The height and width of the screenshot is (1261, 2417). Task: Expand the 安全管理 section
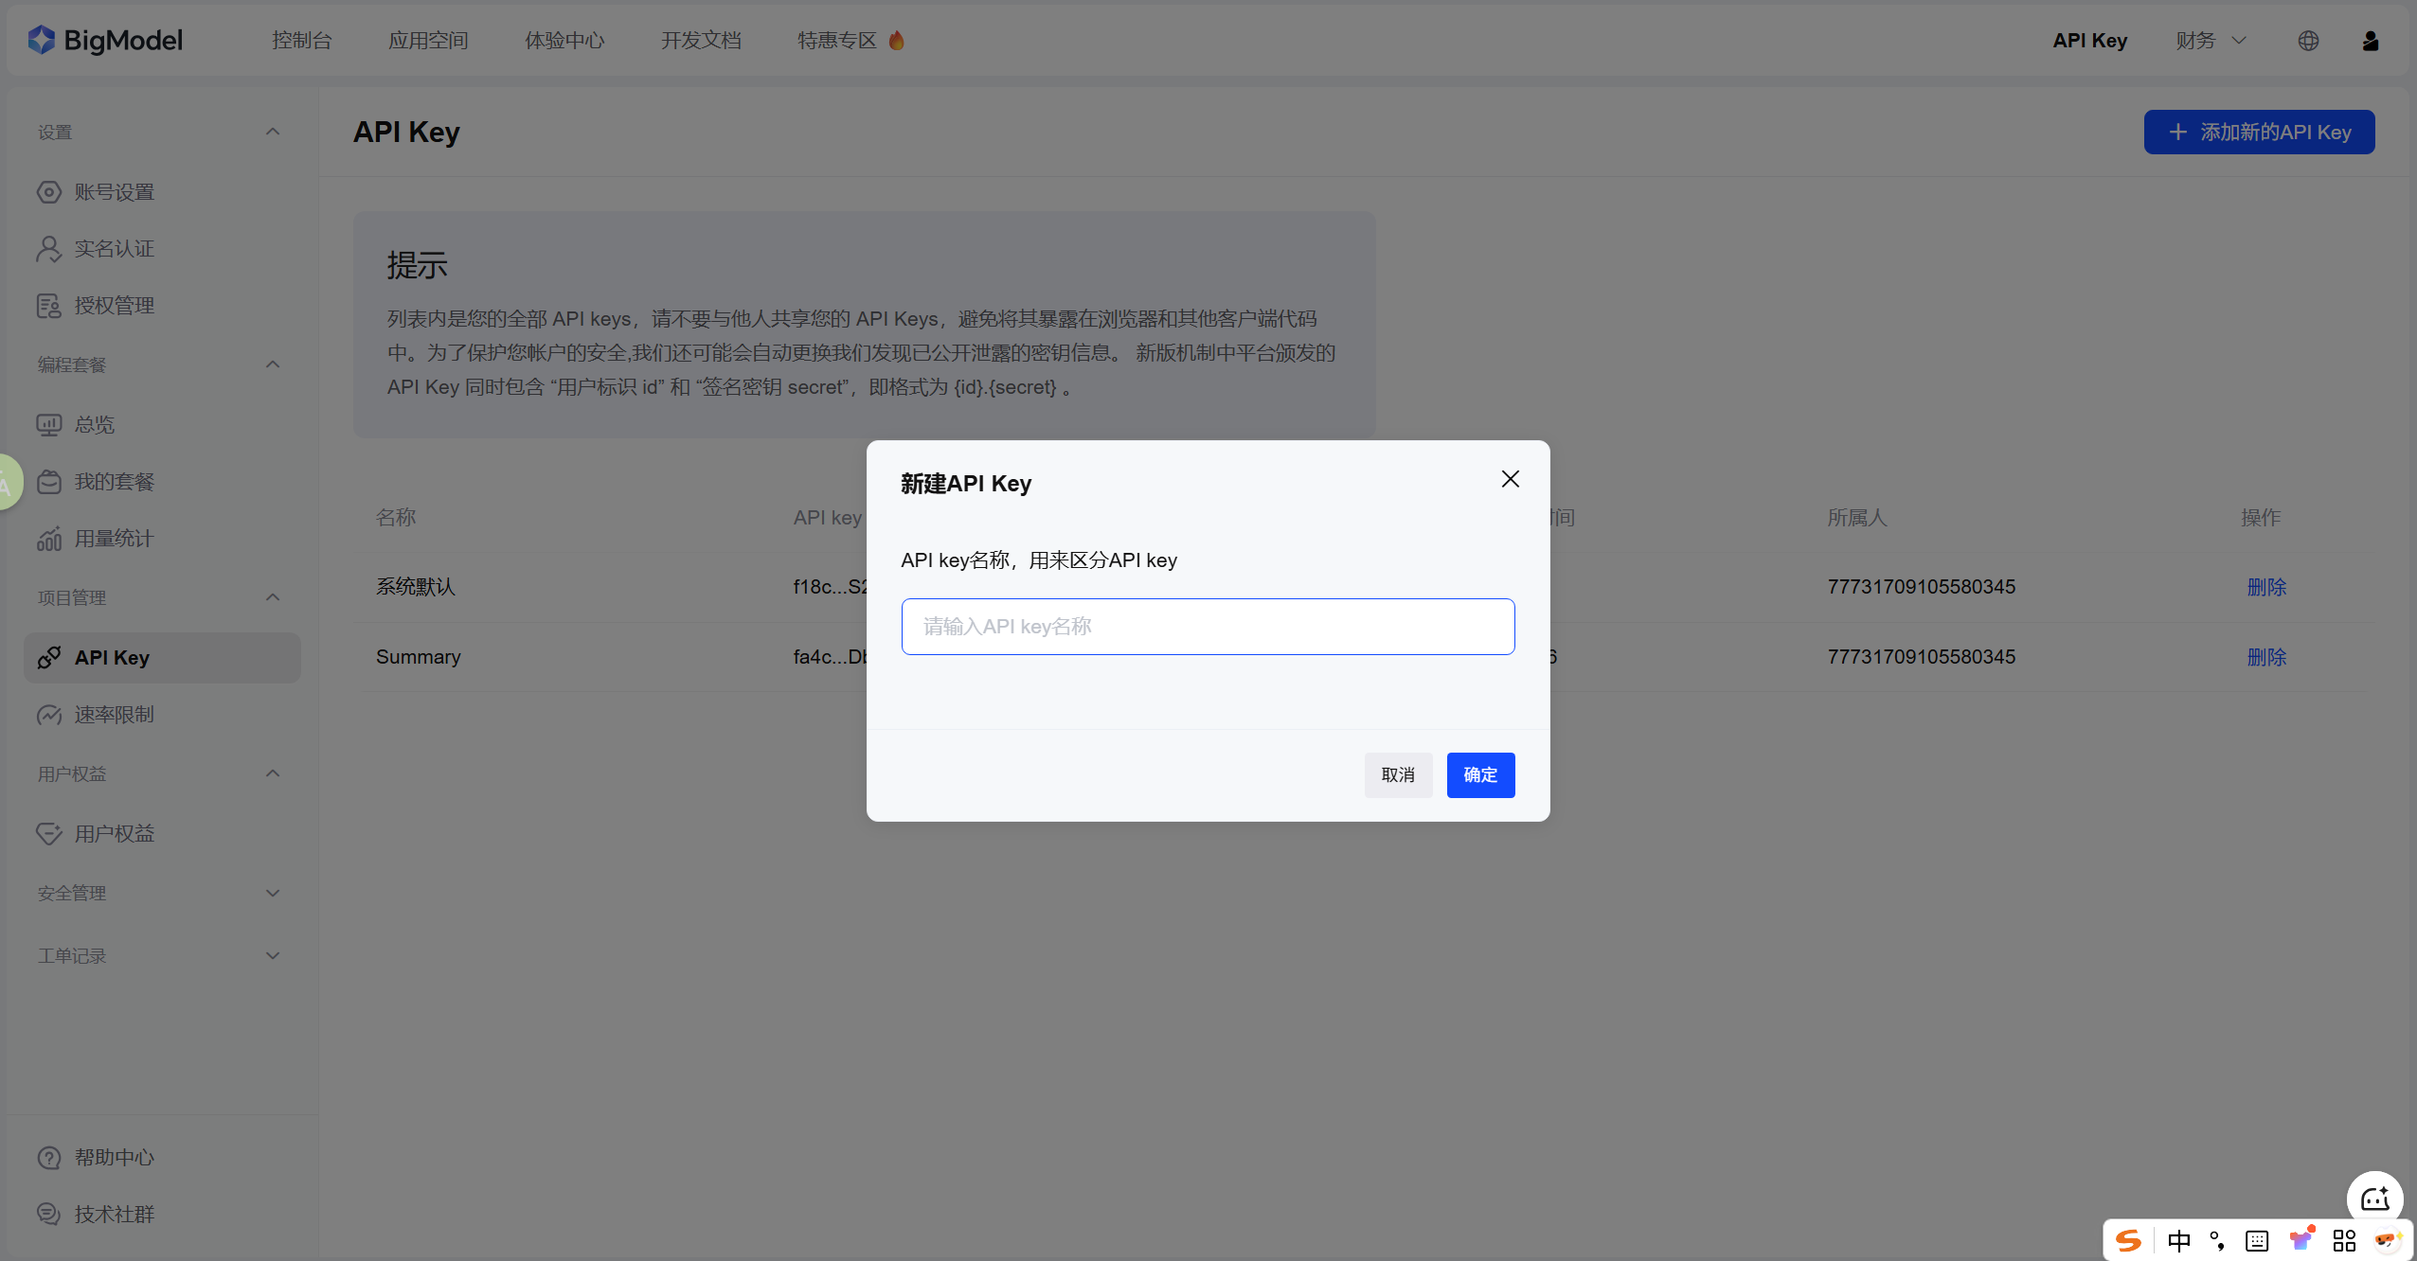(272, 892)
